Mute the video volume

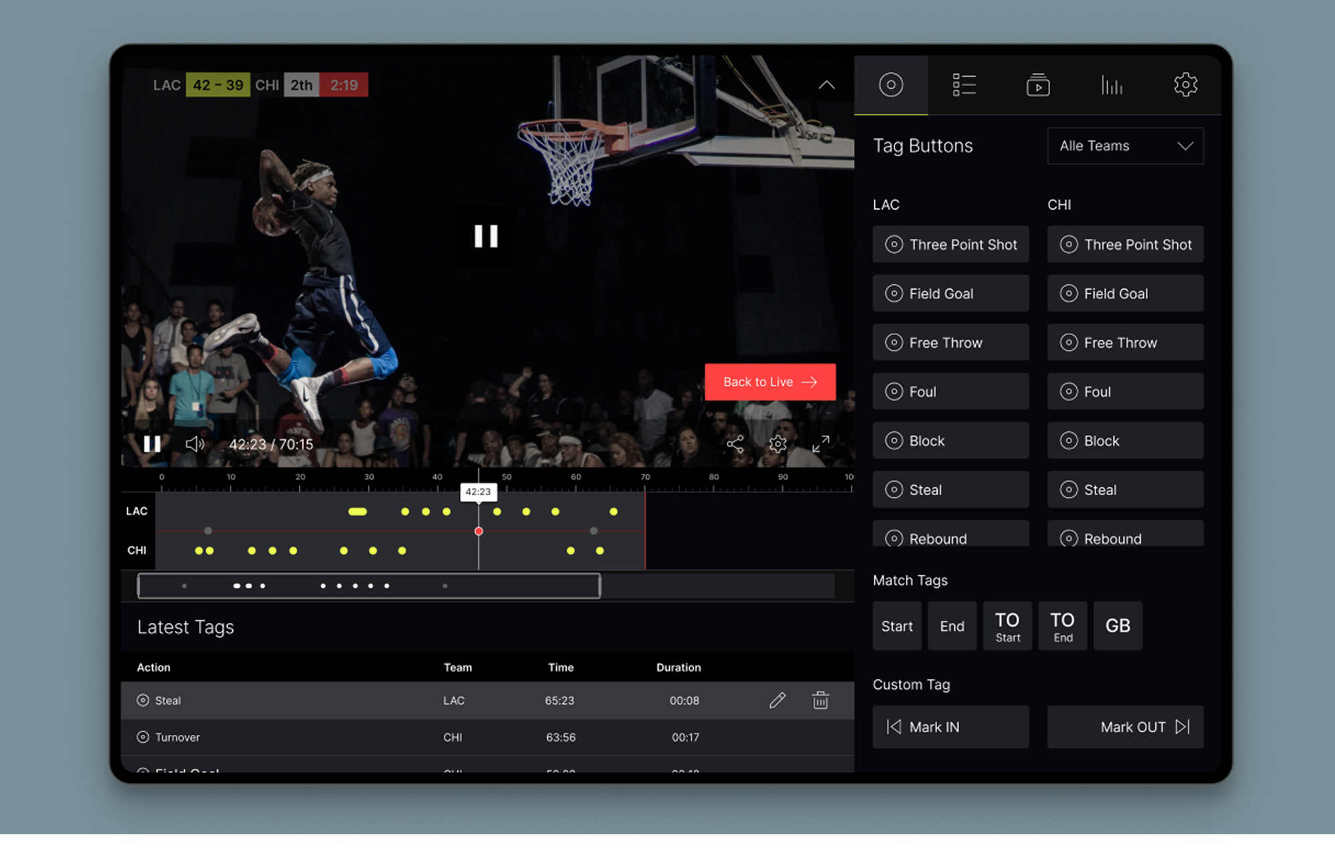coord(194,444)
